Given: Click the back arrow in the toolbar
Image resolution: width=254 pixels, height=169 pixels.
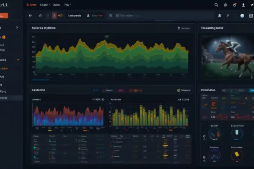Looking at the screenshot, I should point(30,16).
